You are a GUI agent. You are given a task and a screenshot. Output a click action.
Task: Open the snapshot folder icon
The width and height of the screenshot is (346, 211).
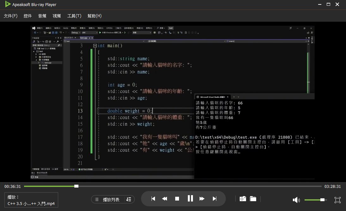(253, 199)
